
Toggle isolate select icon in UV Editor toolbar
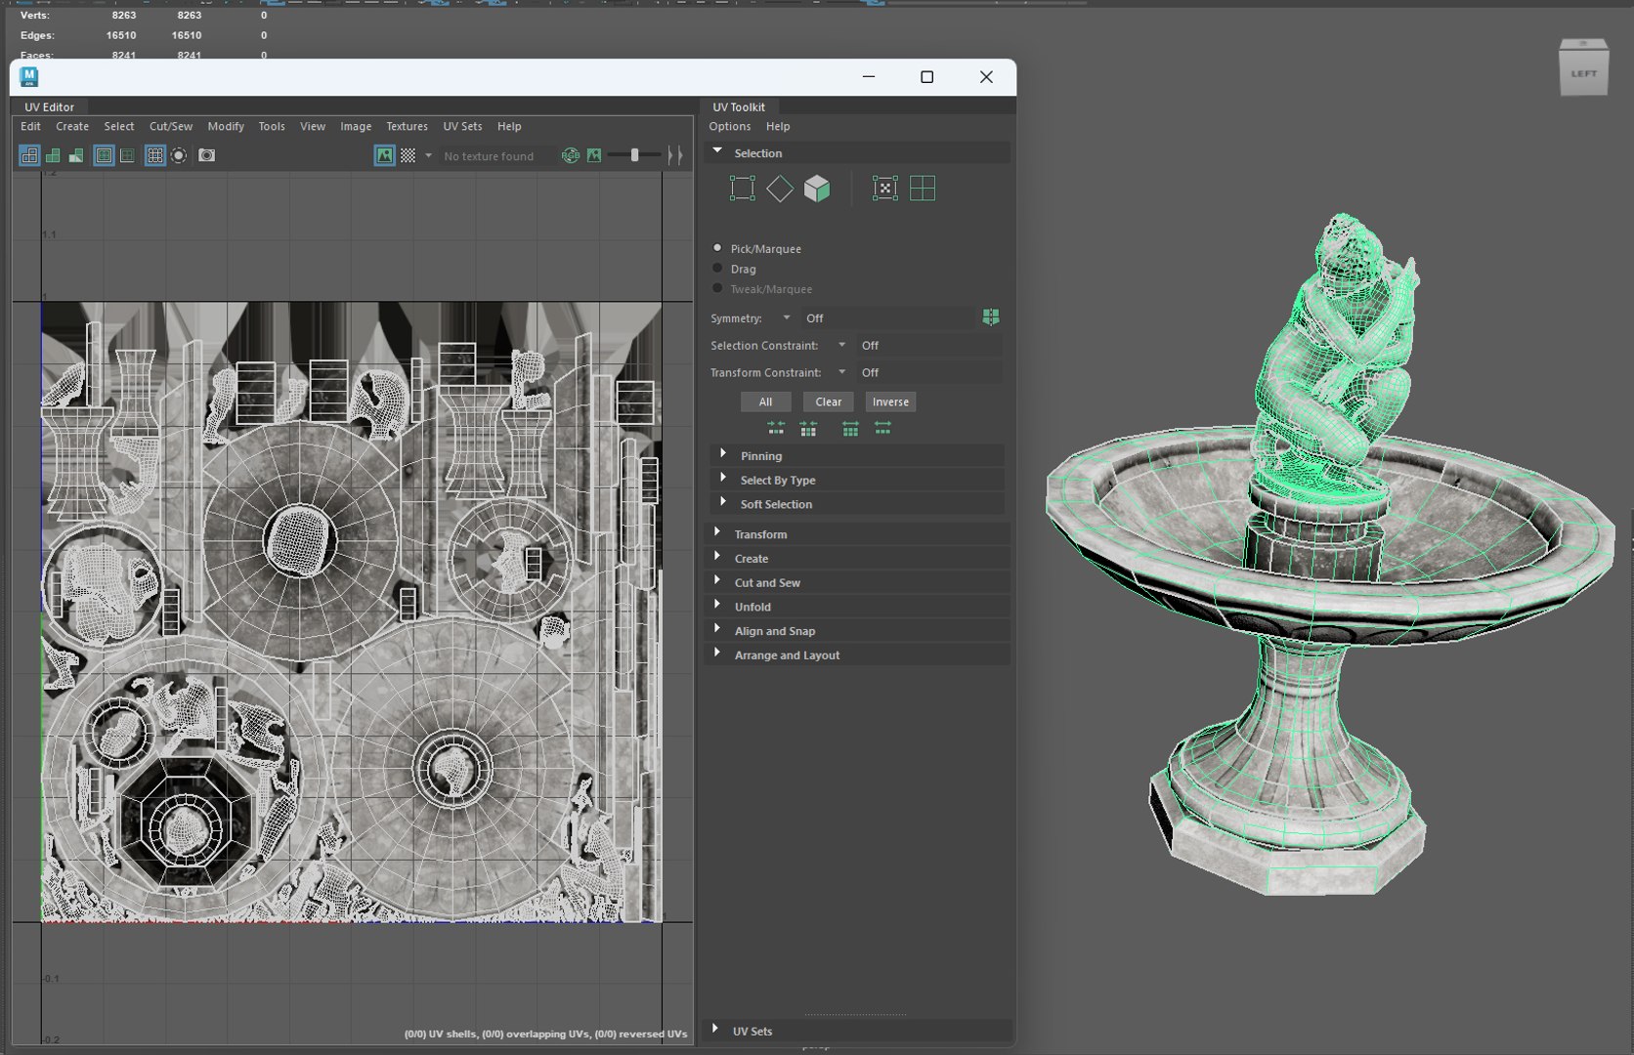(179, 155)
